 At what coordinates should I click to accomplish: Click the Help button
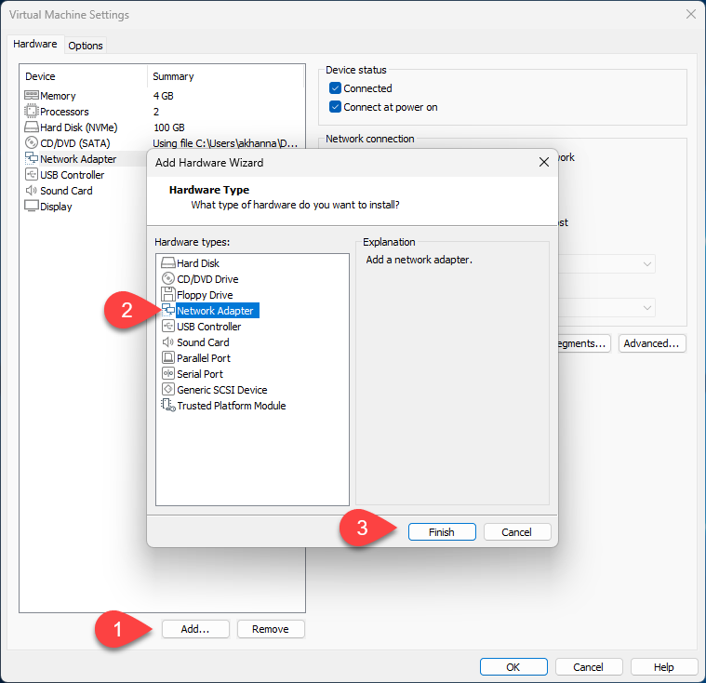[x=663, y=666]
